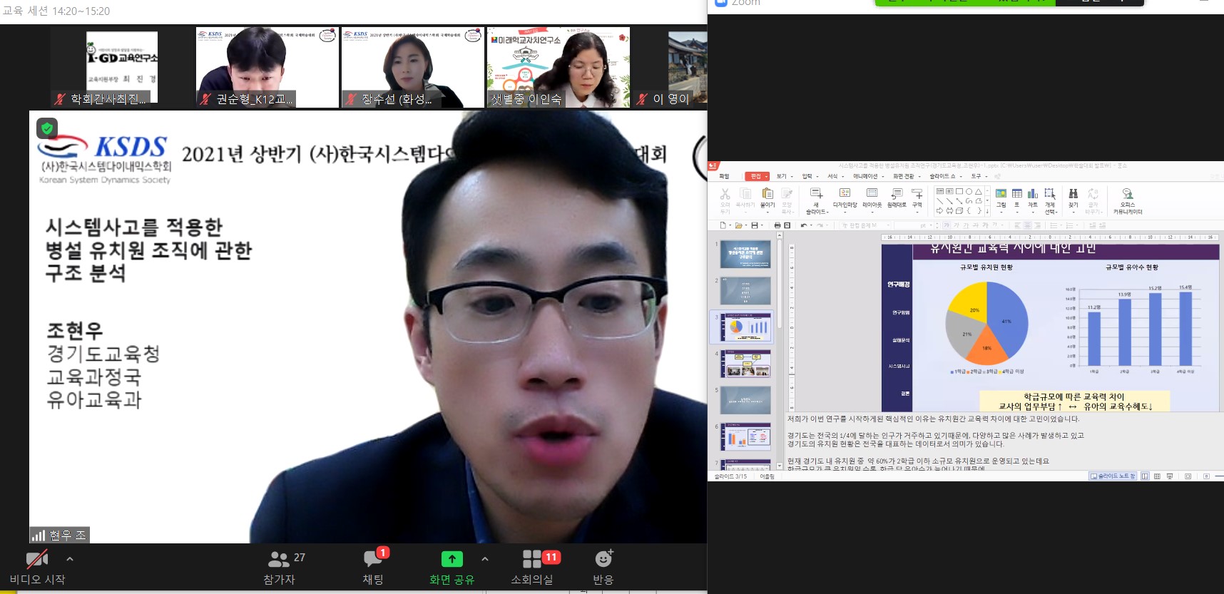Click the 찾기 find binoculars icon
This screenshot has width=1224, height=594.
click(1073, 197)
